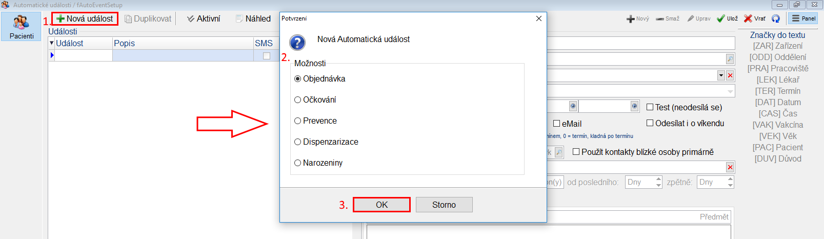Click the Smaž delete icon

pyautogui.click(x=660, y=19)
